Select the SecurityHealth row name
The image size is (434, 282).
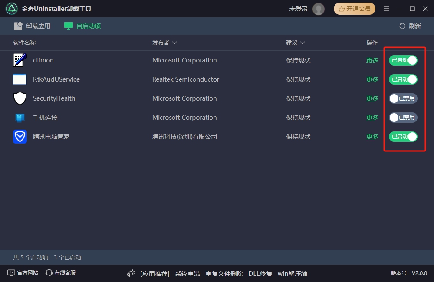[54, 98]
